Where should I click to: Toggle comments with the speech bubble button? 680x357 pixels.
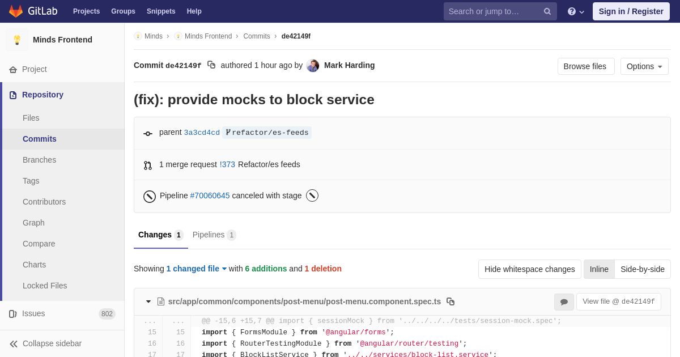[564, 302]
